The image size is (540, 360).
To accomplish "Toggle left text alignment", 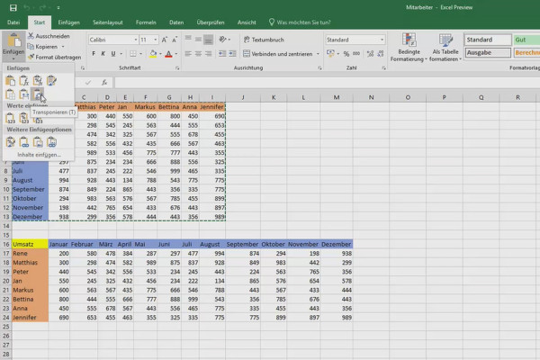I will pos(188,54).
